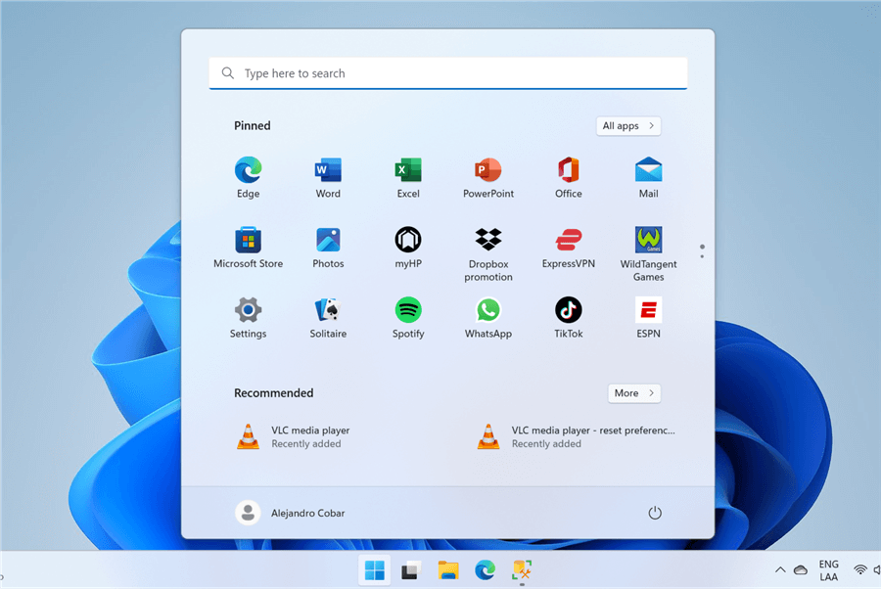
Task: Show hidden icons in system tray
Action: pyautogui.click(x=780, y=570)
